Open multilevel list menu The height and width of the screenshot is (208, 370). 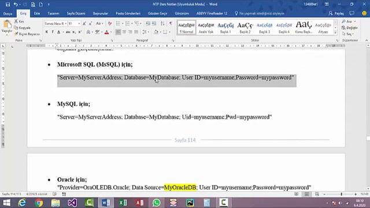pos(137,24)
